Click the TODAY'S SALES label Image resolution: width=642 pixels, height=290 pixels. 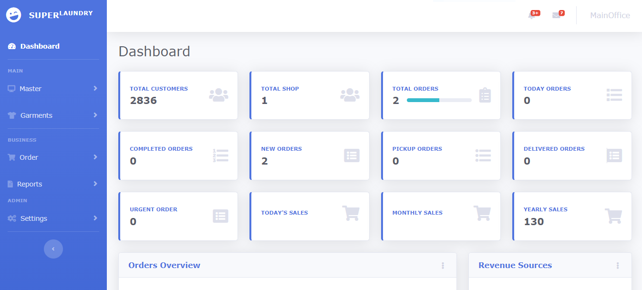click(x=285, y=213)
